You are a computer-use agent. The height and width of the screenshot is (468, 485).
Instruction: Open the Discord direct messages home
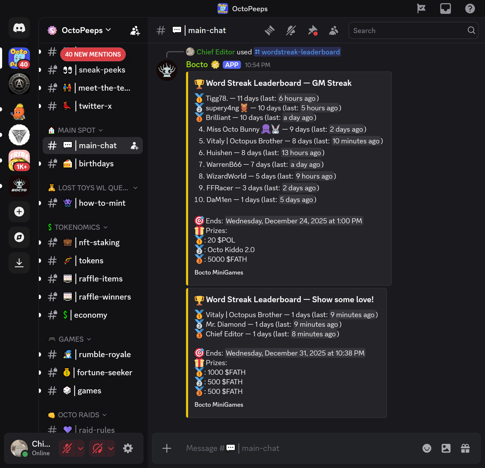tap(19, 28)
